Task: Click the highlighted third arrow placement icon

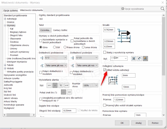Action: pos(145,58)
